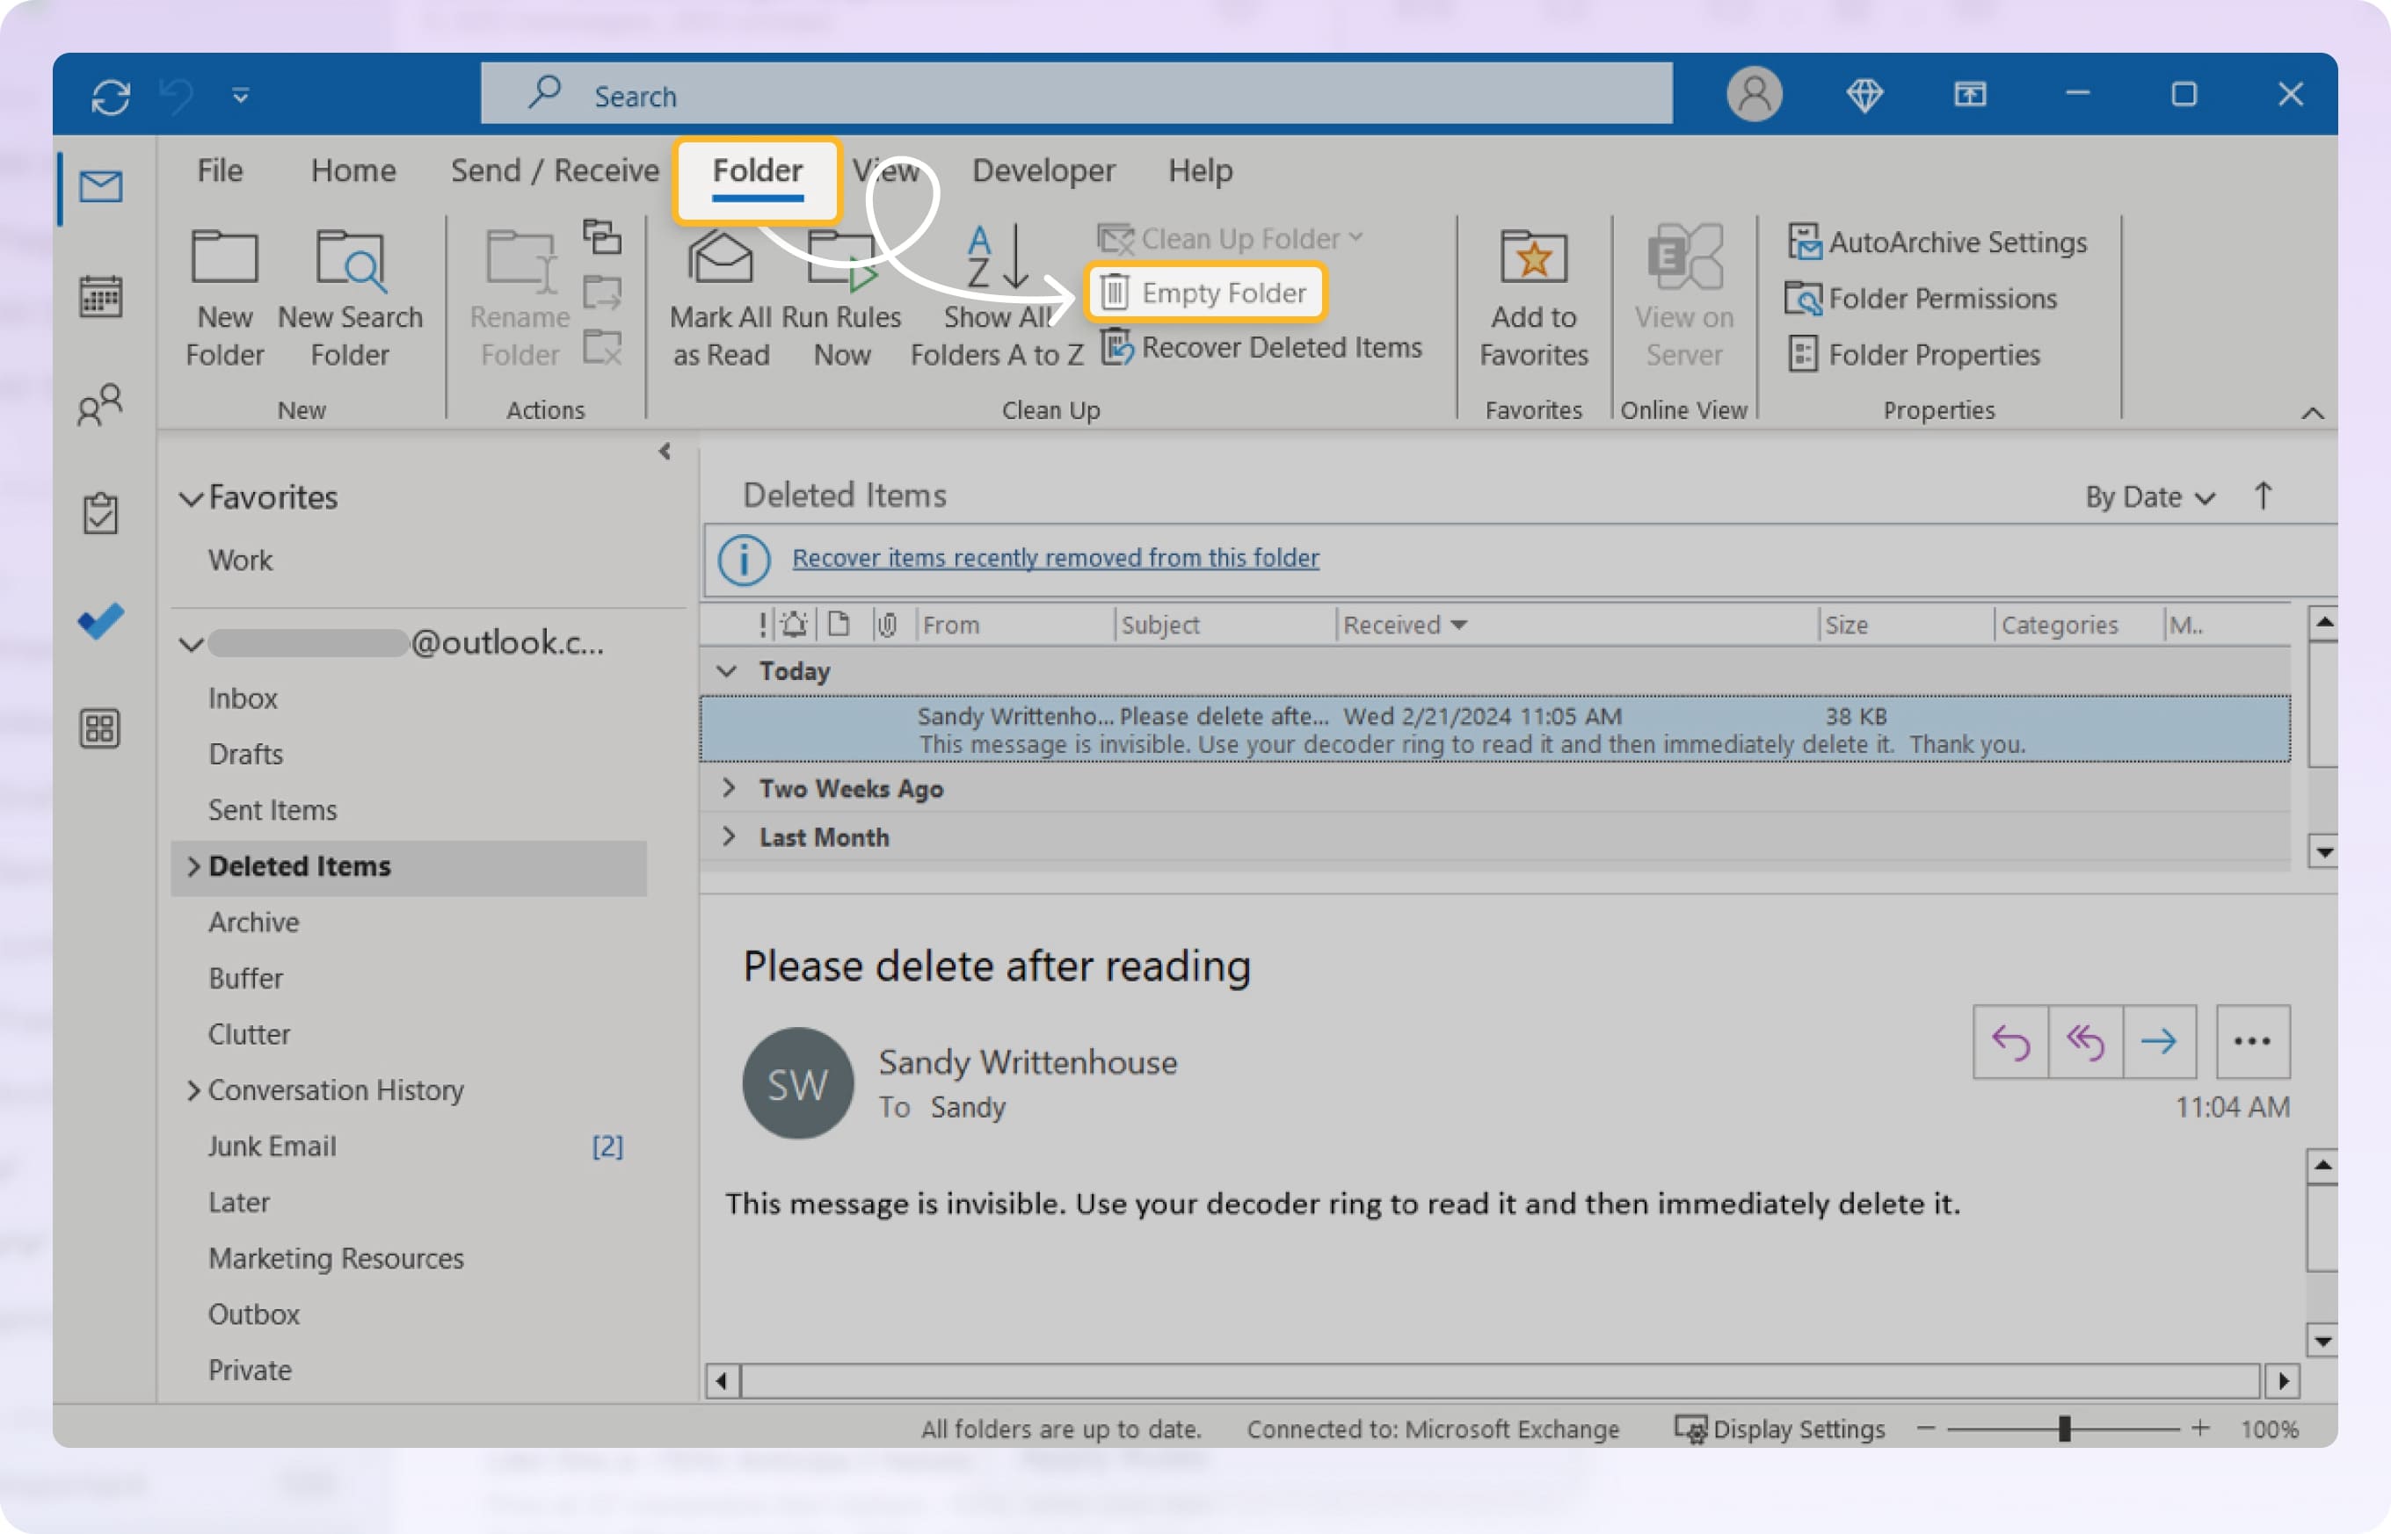This screenshot has height=1534, width=2391.
Task: Open the Send / Receive tab
Action: click(554, 170)
